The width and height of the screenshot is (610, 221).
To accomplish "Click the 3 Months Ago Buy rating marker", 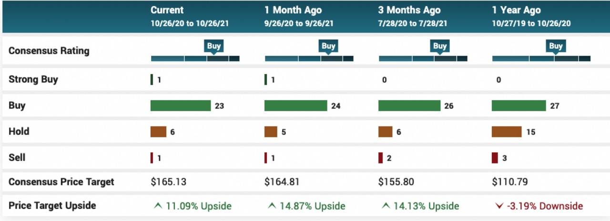I will point(439,46).
